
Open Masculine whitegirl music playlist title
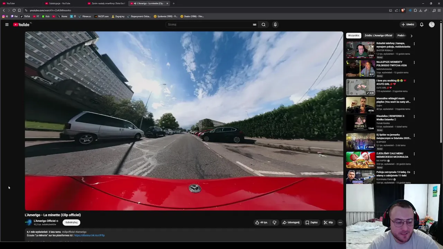[394, 100]
